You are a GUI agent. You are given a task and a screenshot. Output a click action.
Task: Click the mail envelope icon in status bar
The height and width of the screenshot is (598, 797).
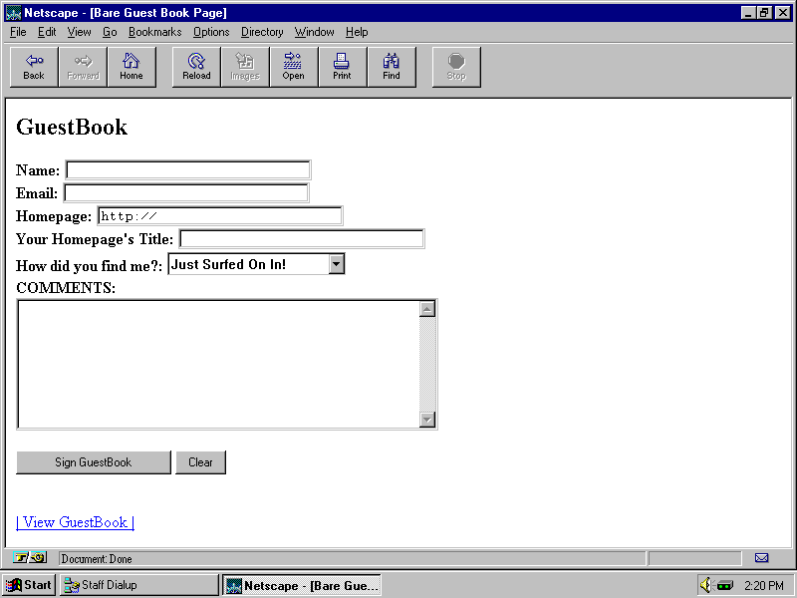click(762, 558)
